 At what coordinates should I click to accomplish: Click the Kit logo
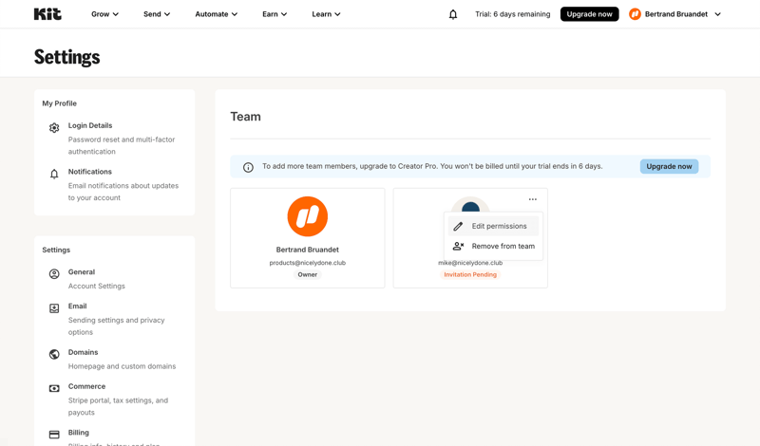click(47, 14)
